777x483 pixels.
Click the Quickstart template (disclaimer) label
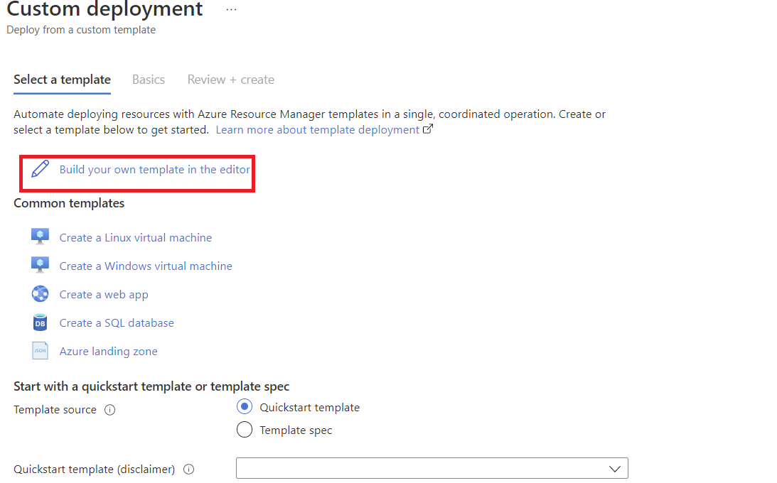coord(94,469)
